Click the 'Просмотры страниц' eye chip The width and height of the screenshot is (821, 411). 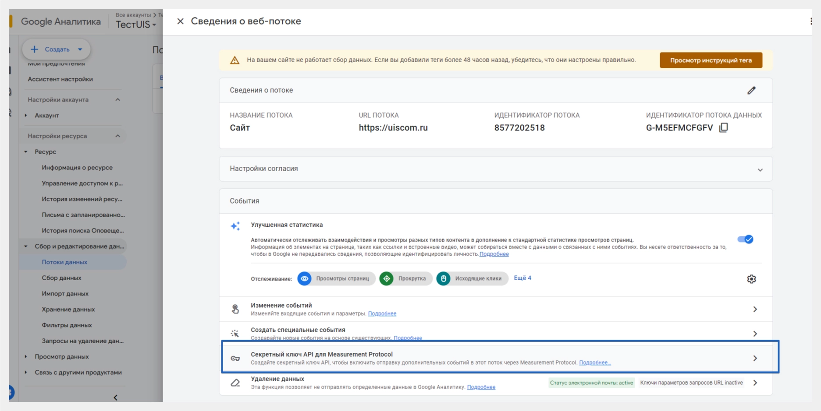coord(336,278)
